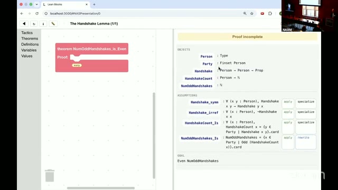This screenshot has width=338, height=190.
Task: Click the Finset Person type text
Action: [x=232, y=63]
